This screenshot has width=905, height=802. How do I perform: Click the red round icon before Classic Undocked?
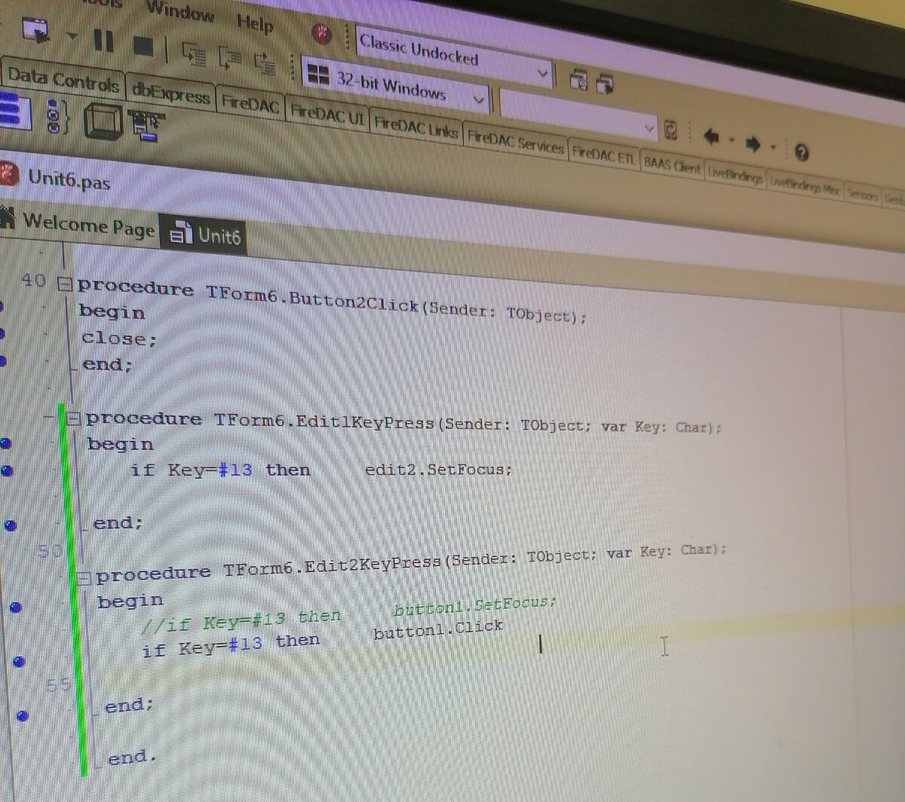322,34
